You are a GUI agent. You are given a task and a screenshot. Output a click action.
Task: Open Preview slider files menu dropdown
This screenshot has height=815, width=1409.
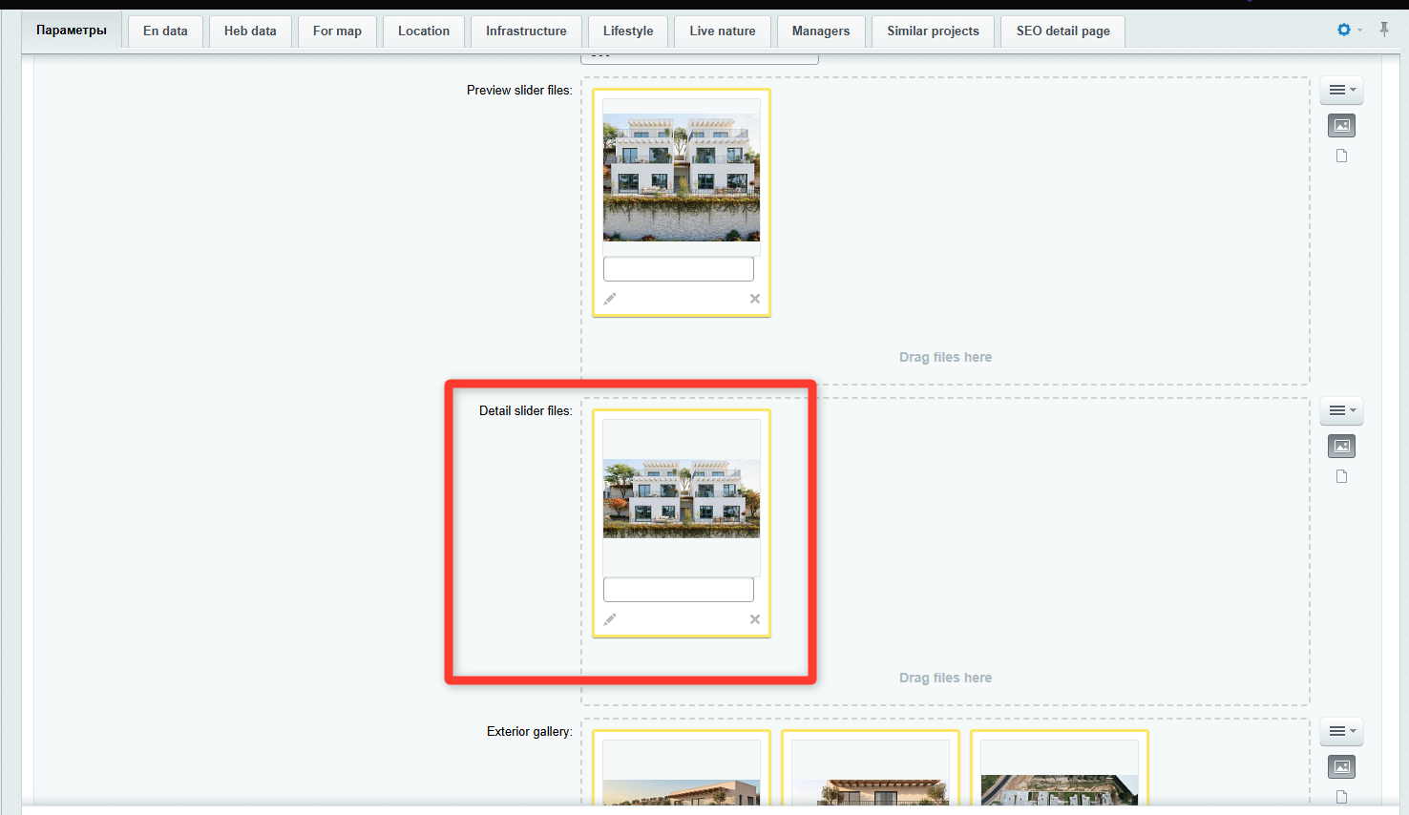tap(1341, 90)
